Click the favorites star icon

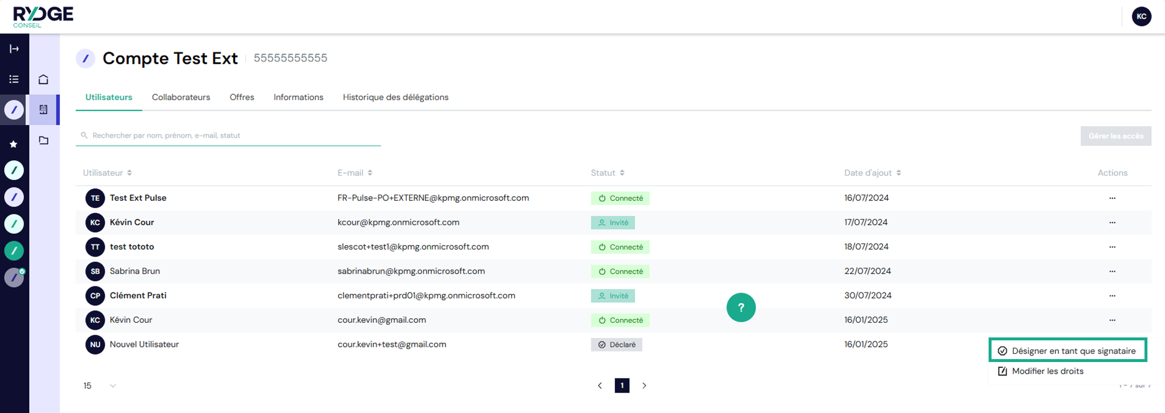tap(13, 144)
